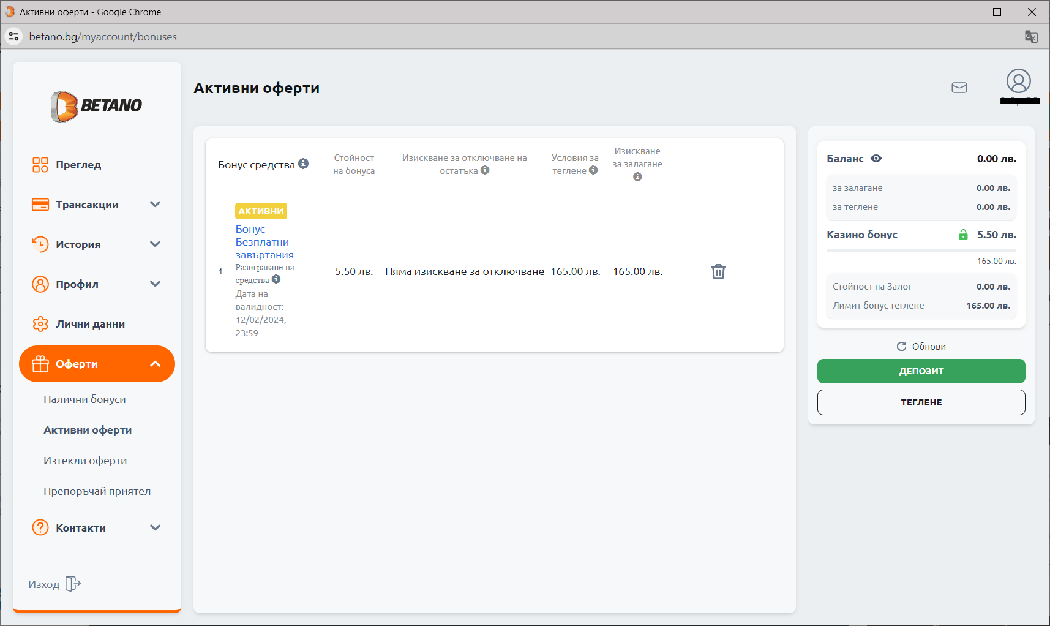1050x626 pixels.
Task: Click info icon next to Условия за теглене
Action: (x=593, y=170)
